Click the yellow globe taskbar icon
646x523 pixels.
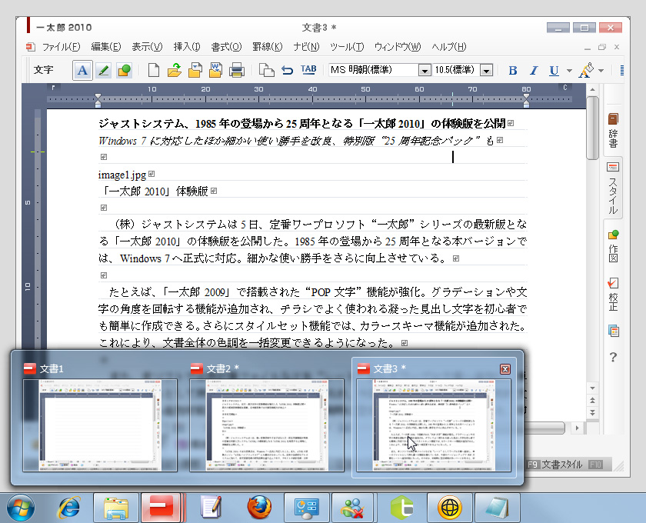[x=450, y=508]
